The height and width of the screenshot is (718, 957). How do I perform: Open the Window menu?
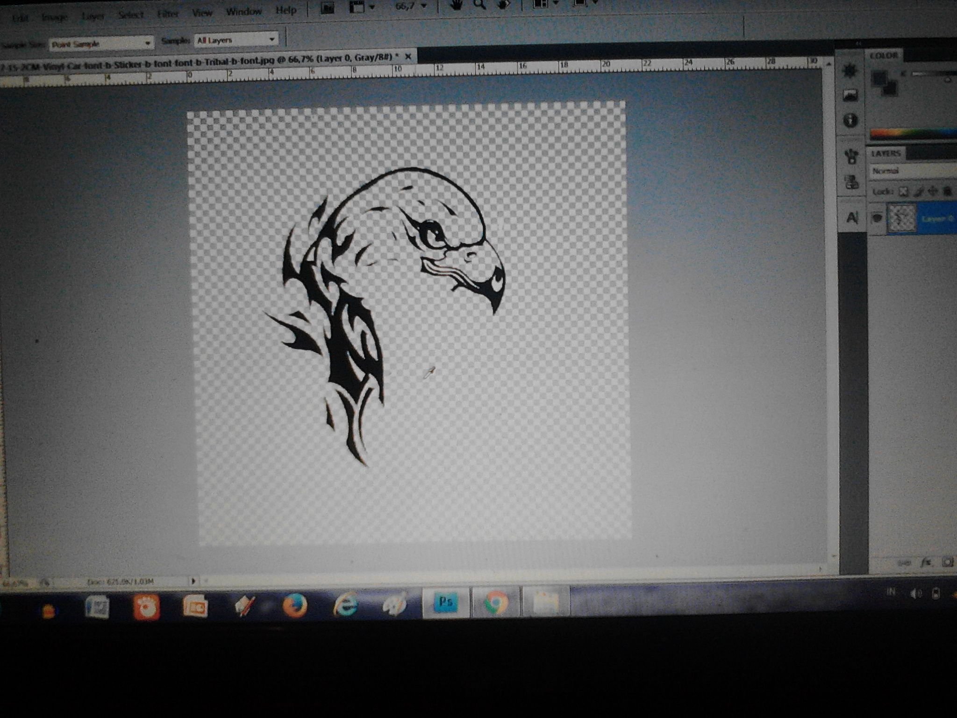pyautogui.click(x=243, y=11)
